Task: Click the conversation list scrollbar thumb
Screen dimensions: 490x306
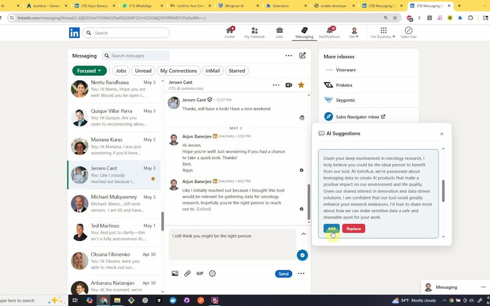Action: pos(162,221)
